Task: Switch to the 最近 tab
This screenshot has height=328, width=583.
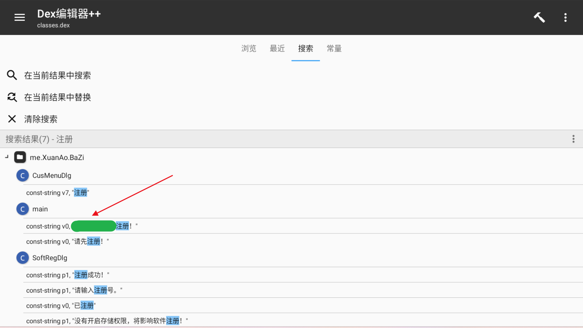Action: (x=277, y=49)
